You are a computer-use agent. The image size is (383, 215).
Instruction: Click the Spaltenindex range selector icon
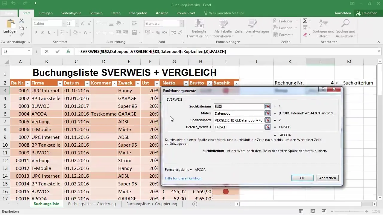268,120
